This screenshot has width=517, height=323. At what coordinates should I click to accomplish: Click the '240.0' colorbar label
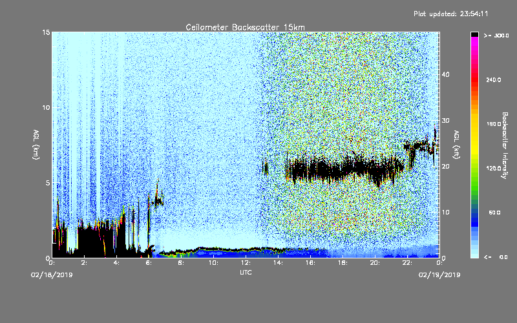click(x=494, y=79)
